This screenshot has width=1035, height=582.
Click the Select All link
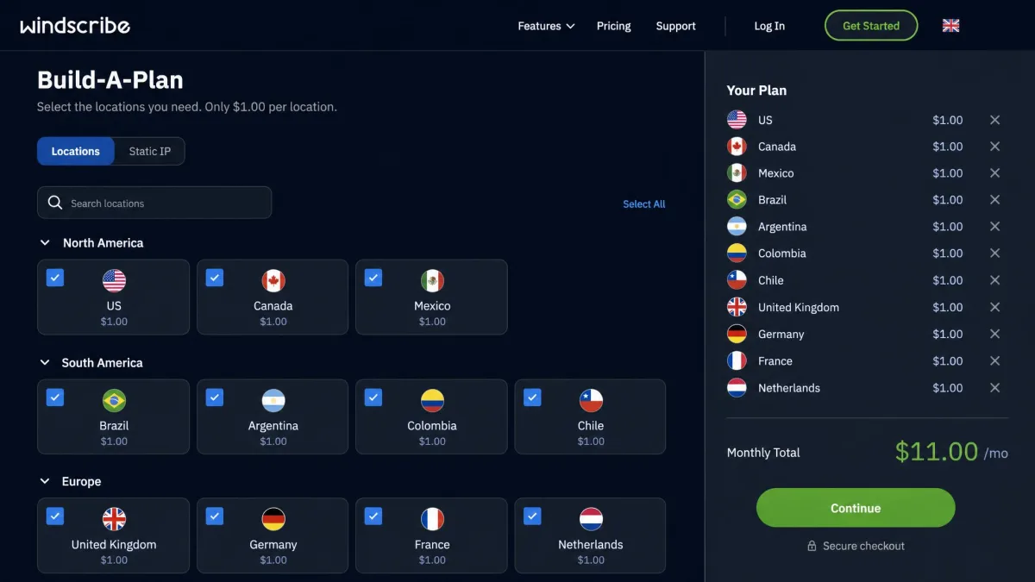pyautogui.click(x=644, y=204)
